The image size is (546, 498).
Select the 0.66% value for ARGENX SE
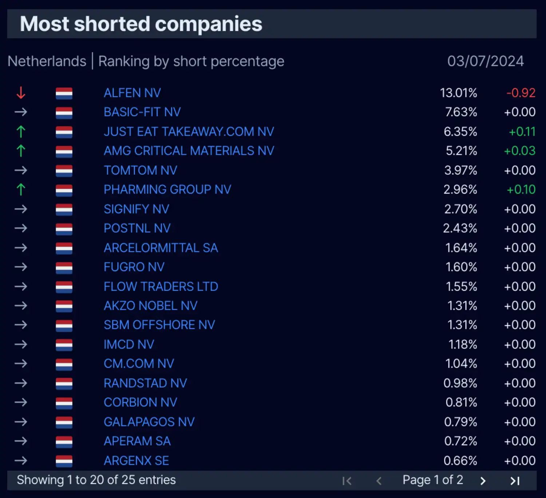point(460,461)
